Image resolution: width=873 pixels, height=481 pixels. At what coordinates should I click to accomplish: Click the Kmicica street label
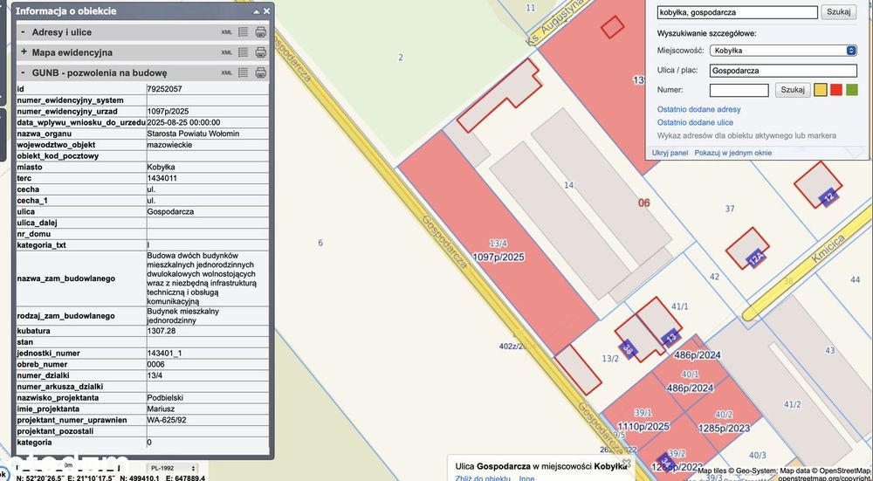828,248
